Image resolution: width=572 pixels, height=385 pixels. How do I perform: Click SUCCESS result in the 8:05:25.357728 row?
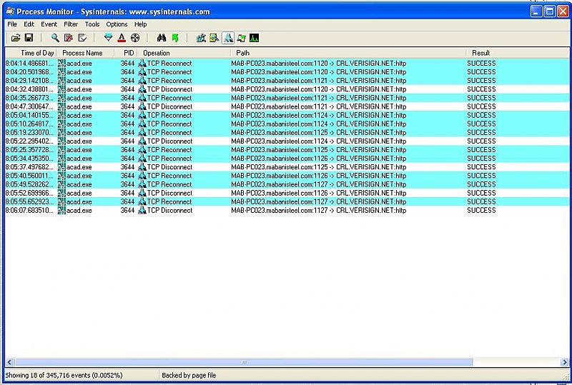click(x=481, y=150)
